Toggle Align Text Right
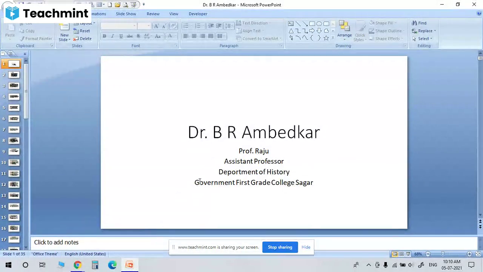The height and width of the screenshot is (272, 483). click(203, 36)
